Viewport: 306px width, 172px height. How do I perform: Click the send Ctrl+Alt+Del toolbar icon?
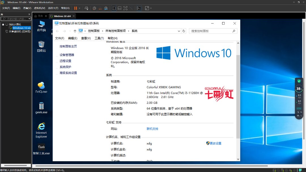click(x=86, y=8)
